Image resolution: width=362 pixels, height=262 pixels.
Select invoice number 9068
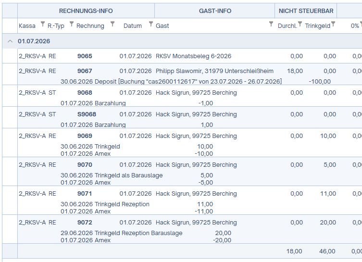85,93
